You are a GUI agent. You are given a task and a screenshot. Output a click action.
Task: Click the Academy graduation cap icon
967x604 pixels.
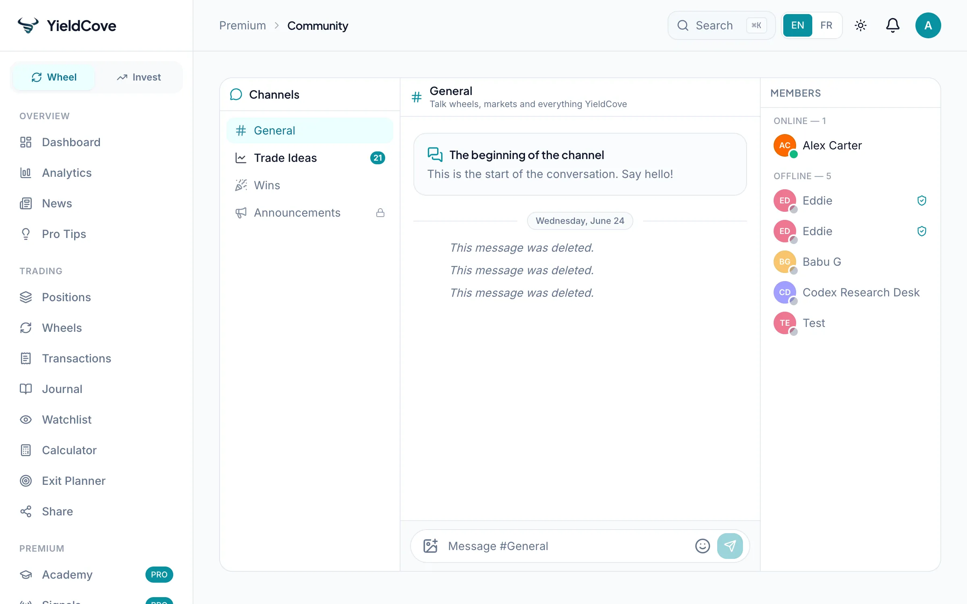(x=26, y=575)
